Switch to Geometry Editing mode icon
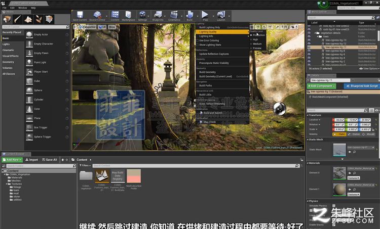380x229 pixels. pos(49,19)
